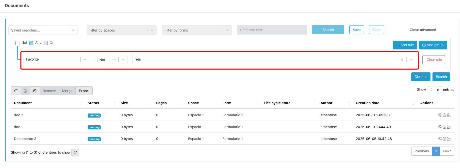This screenshot has height=168, width=460.
Task: Expand the Filter by spaces dropdown
Action: click(x=121, y=30)
